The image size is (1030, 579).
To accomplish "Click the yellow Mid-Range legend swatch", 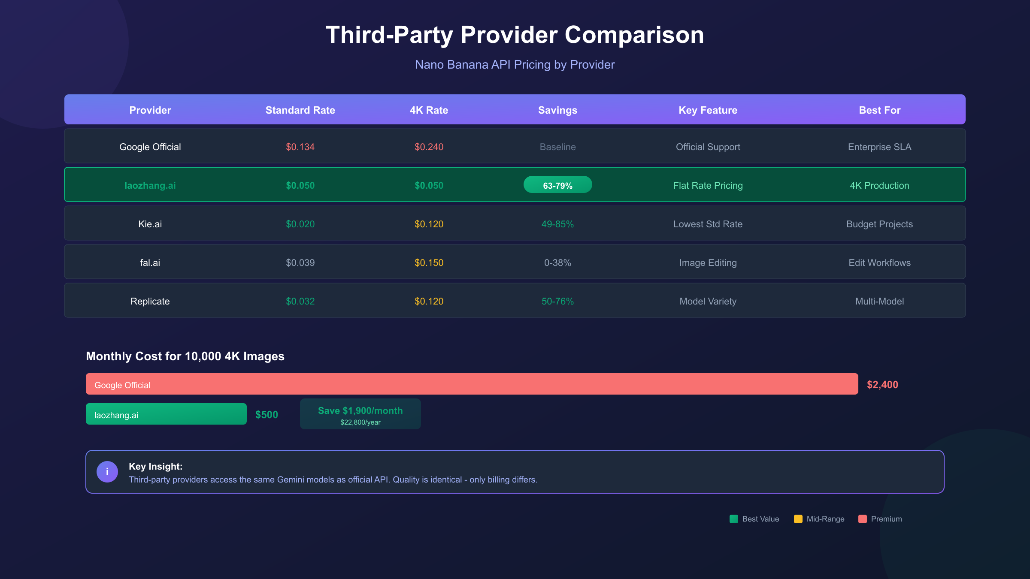I will pos(798,519).
